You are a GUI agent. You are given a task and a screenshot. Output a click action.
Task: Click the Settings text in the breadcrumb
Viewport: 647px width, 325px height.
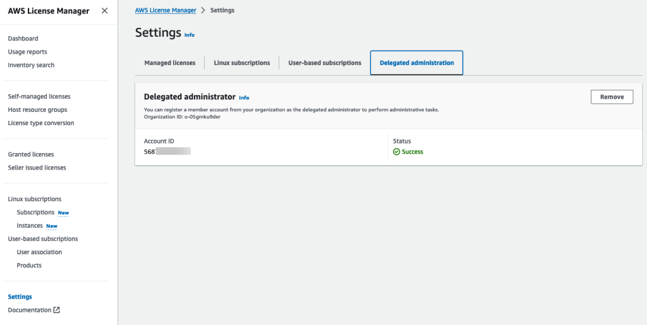[x=222, y=10]
